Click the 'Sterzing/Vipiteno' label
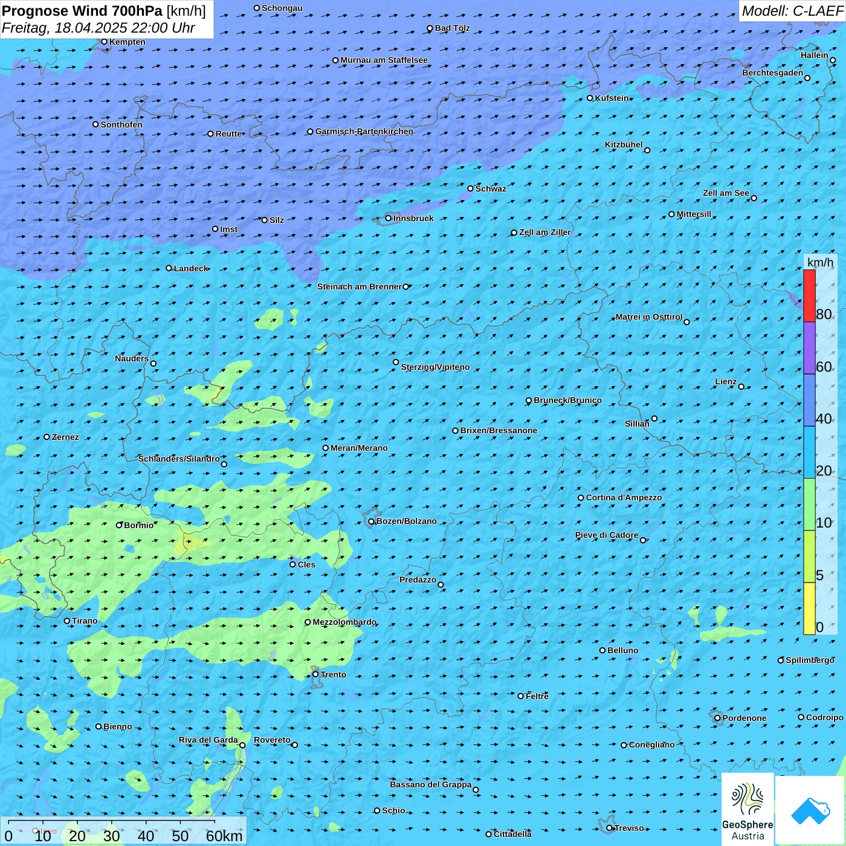The height and width of the screenshot is (846, 846). click(x=435, y=367)
